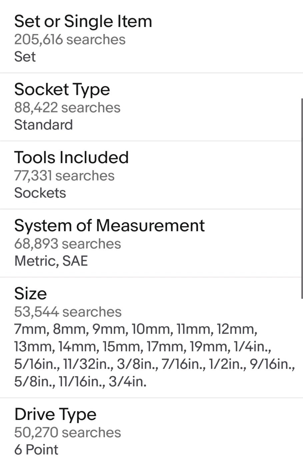Viewport: 303px width, 462px height.
Task: Click the 53,544 searches count
Action: (x=68, y=312)
